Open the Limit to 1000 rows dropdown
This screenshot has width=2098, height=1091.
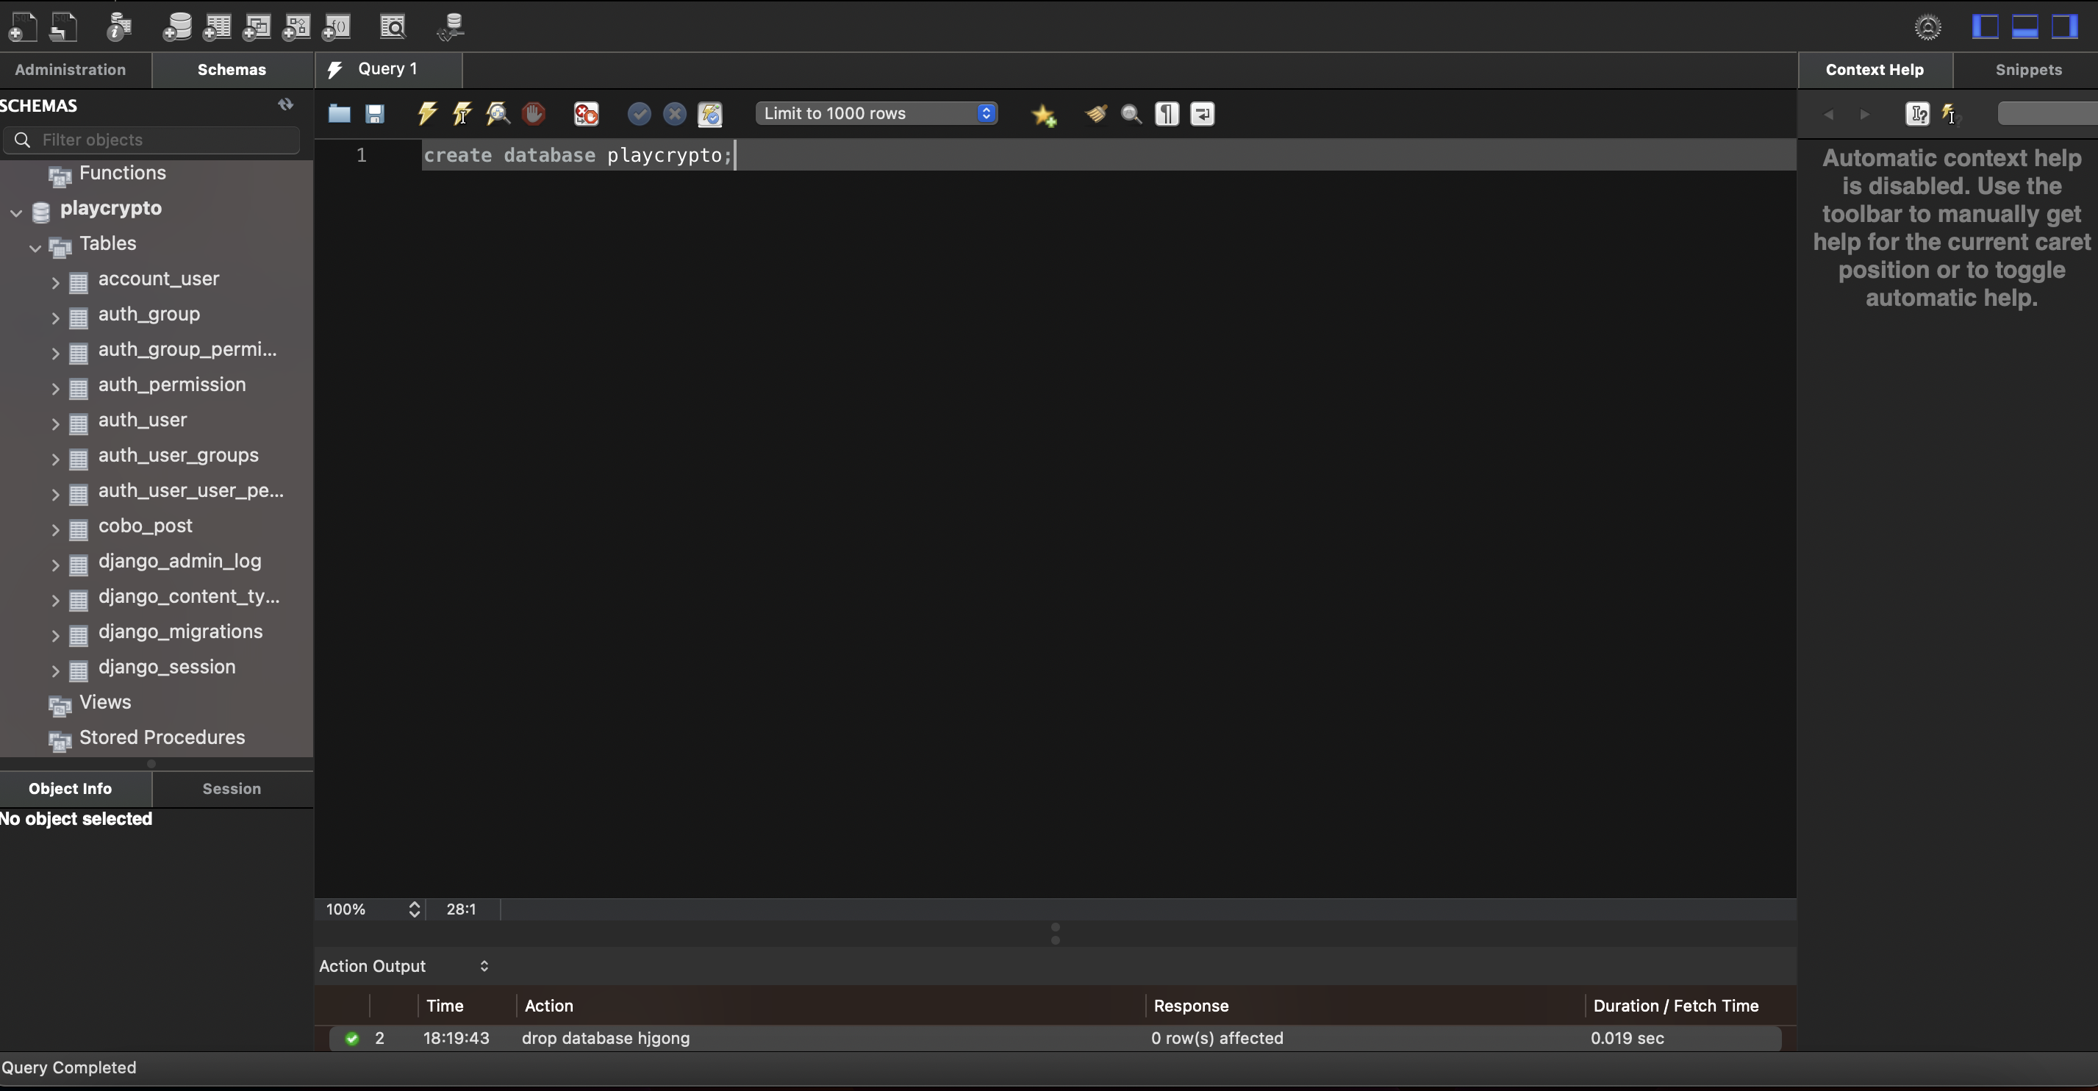click(x=876, y=113)
